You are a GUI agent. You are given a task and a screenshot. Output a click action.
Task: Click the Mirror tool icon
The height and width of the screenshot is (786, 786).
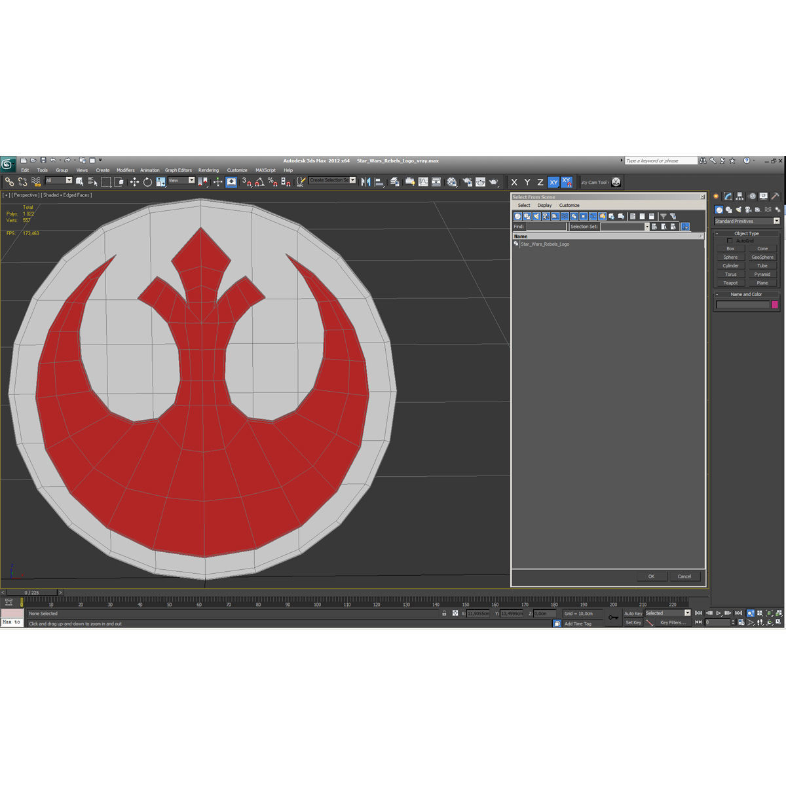[x=366, y=182]
